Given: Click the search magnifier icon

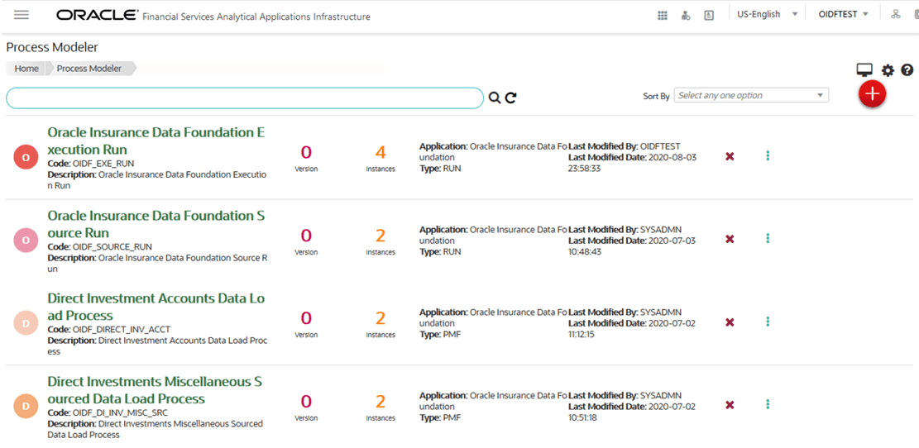Looking at the screenshot, I should [495, 98].
